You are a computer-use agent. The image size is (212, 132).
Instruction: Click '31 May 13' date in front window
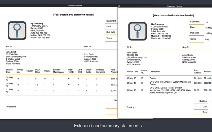tap(131, 90)
